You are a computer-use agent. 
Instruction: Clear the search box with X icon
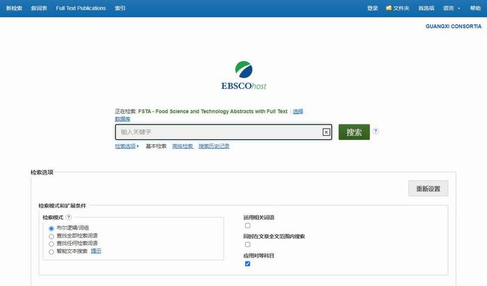click(x=326, y=132)
